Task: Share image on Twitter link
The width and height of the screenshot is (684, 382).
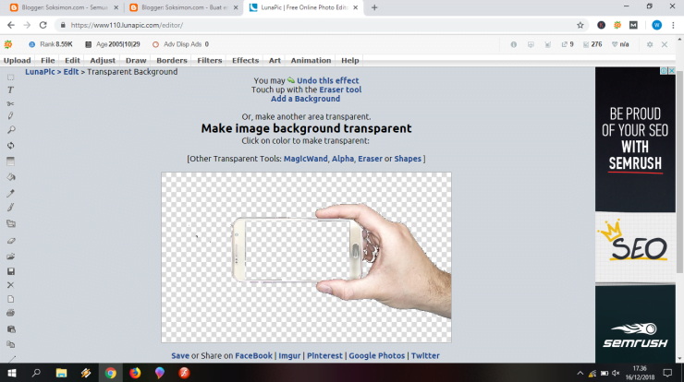Action: [x=425, y=355]
